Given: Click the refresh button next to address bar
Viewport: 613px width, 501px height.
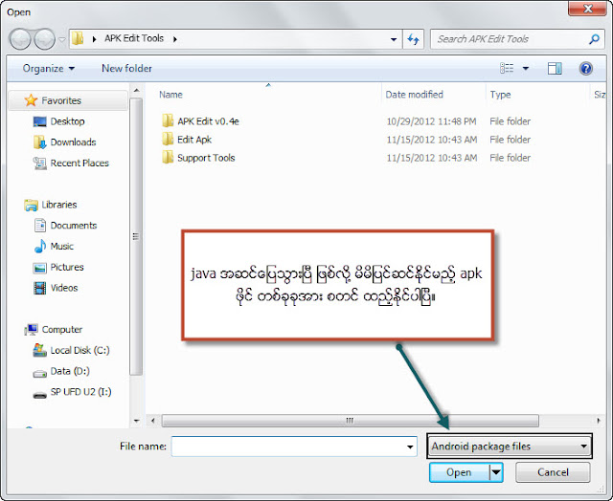Looking at the screenshot, I should pos(413,39).
